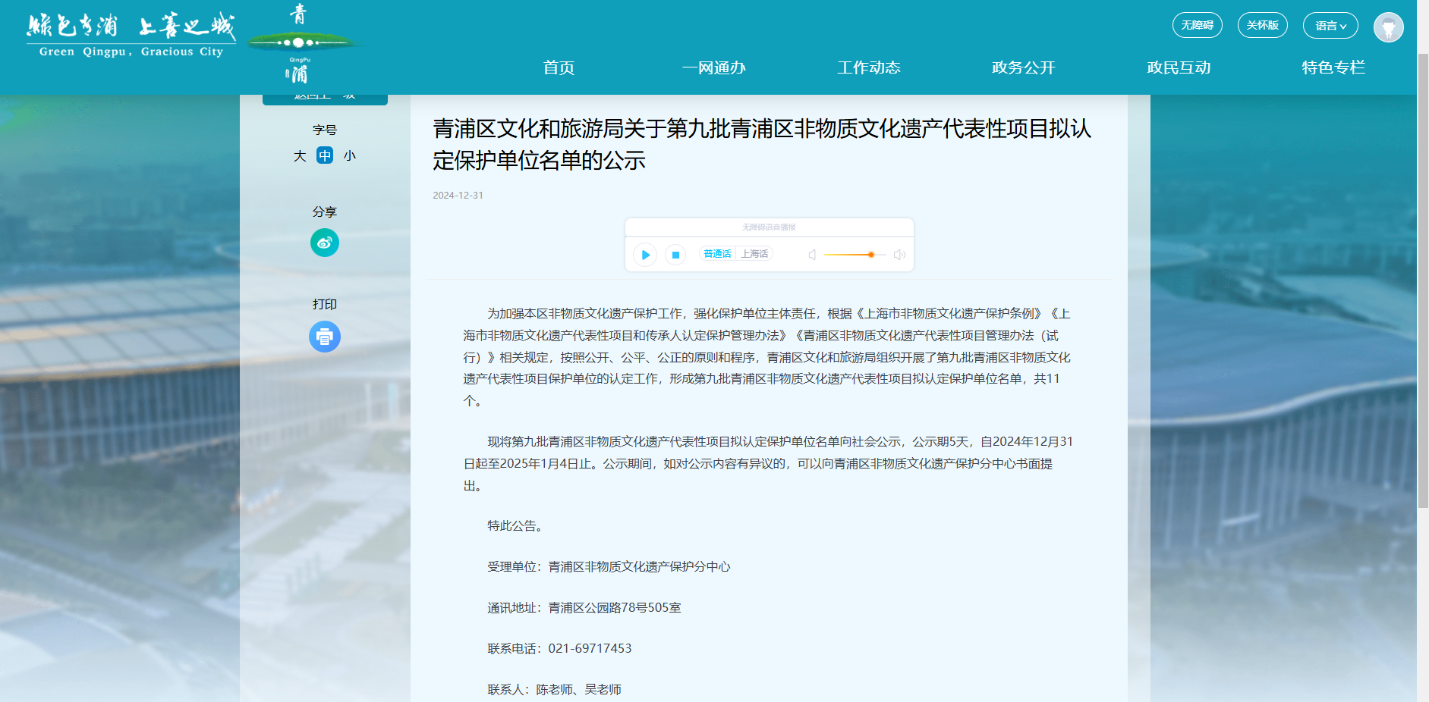The image size is (1429, 702).
Task: Click the 返回上一级 back link
Action: tap(325, 96)
